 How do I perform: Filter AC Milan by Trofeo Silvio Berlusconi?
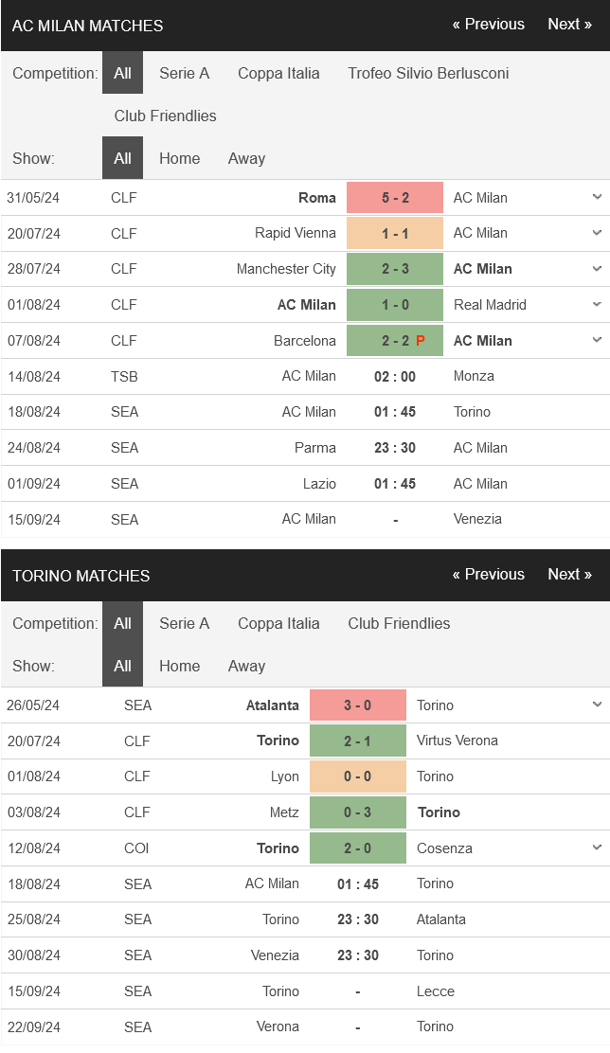tap(428, 73)
